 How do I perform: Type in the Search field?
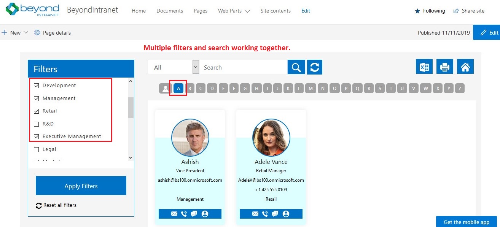tap(244, 67)
